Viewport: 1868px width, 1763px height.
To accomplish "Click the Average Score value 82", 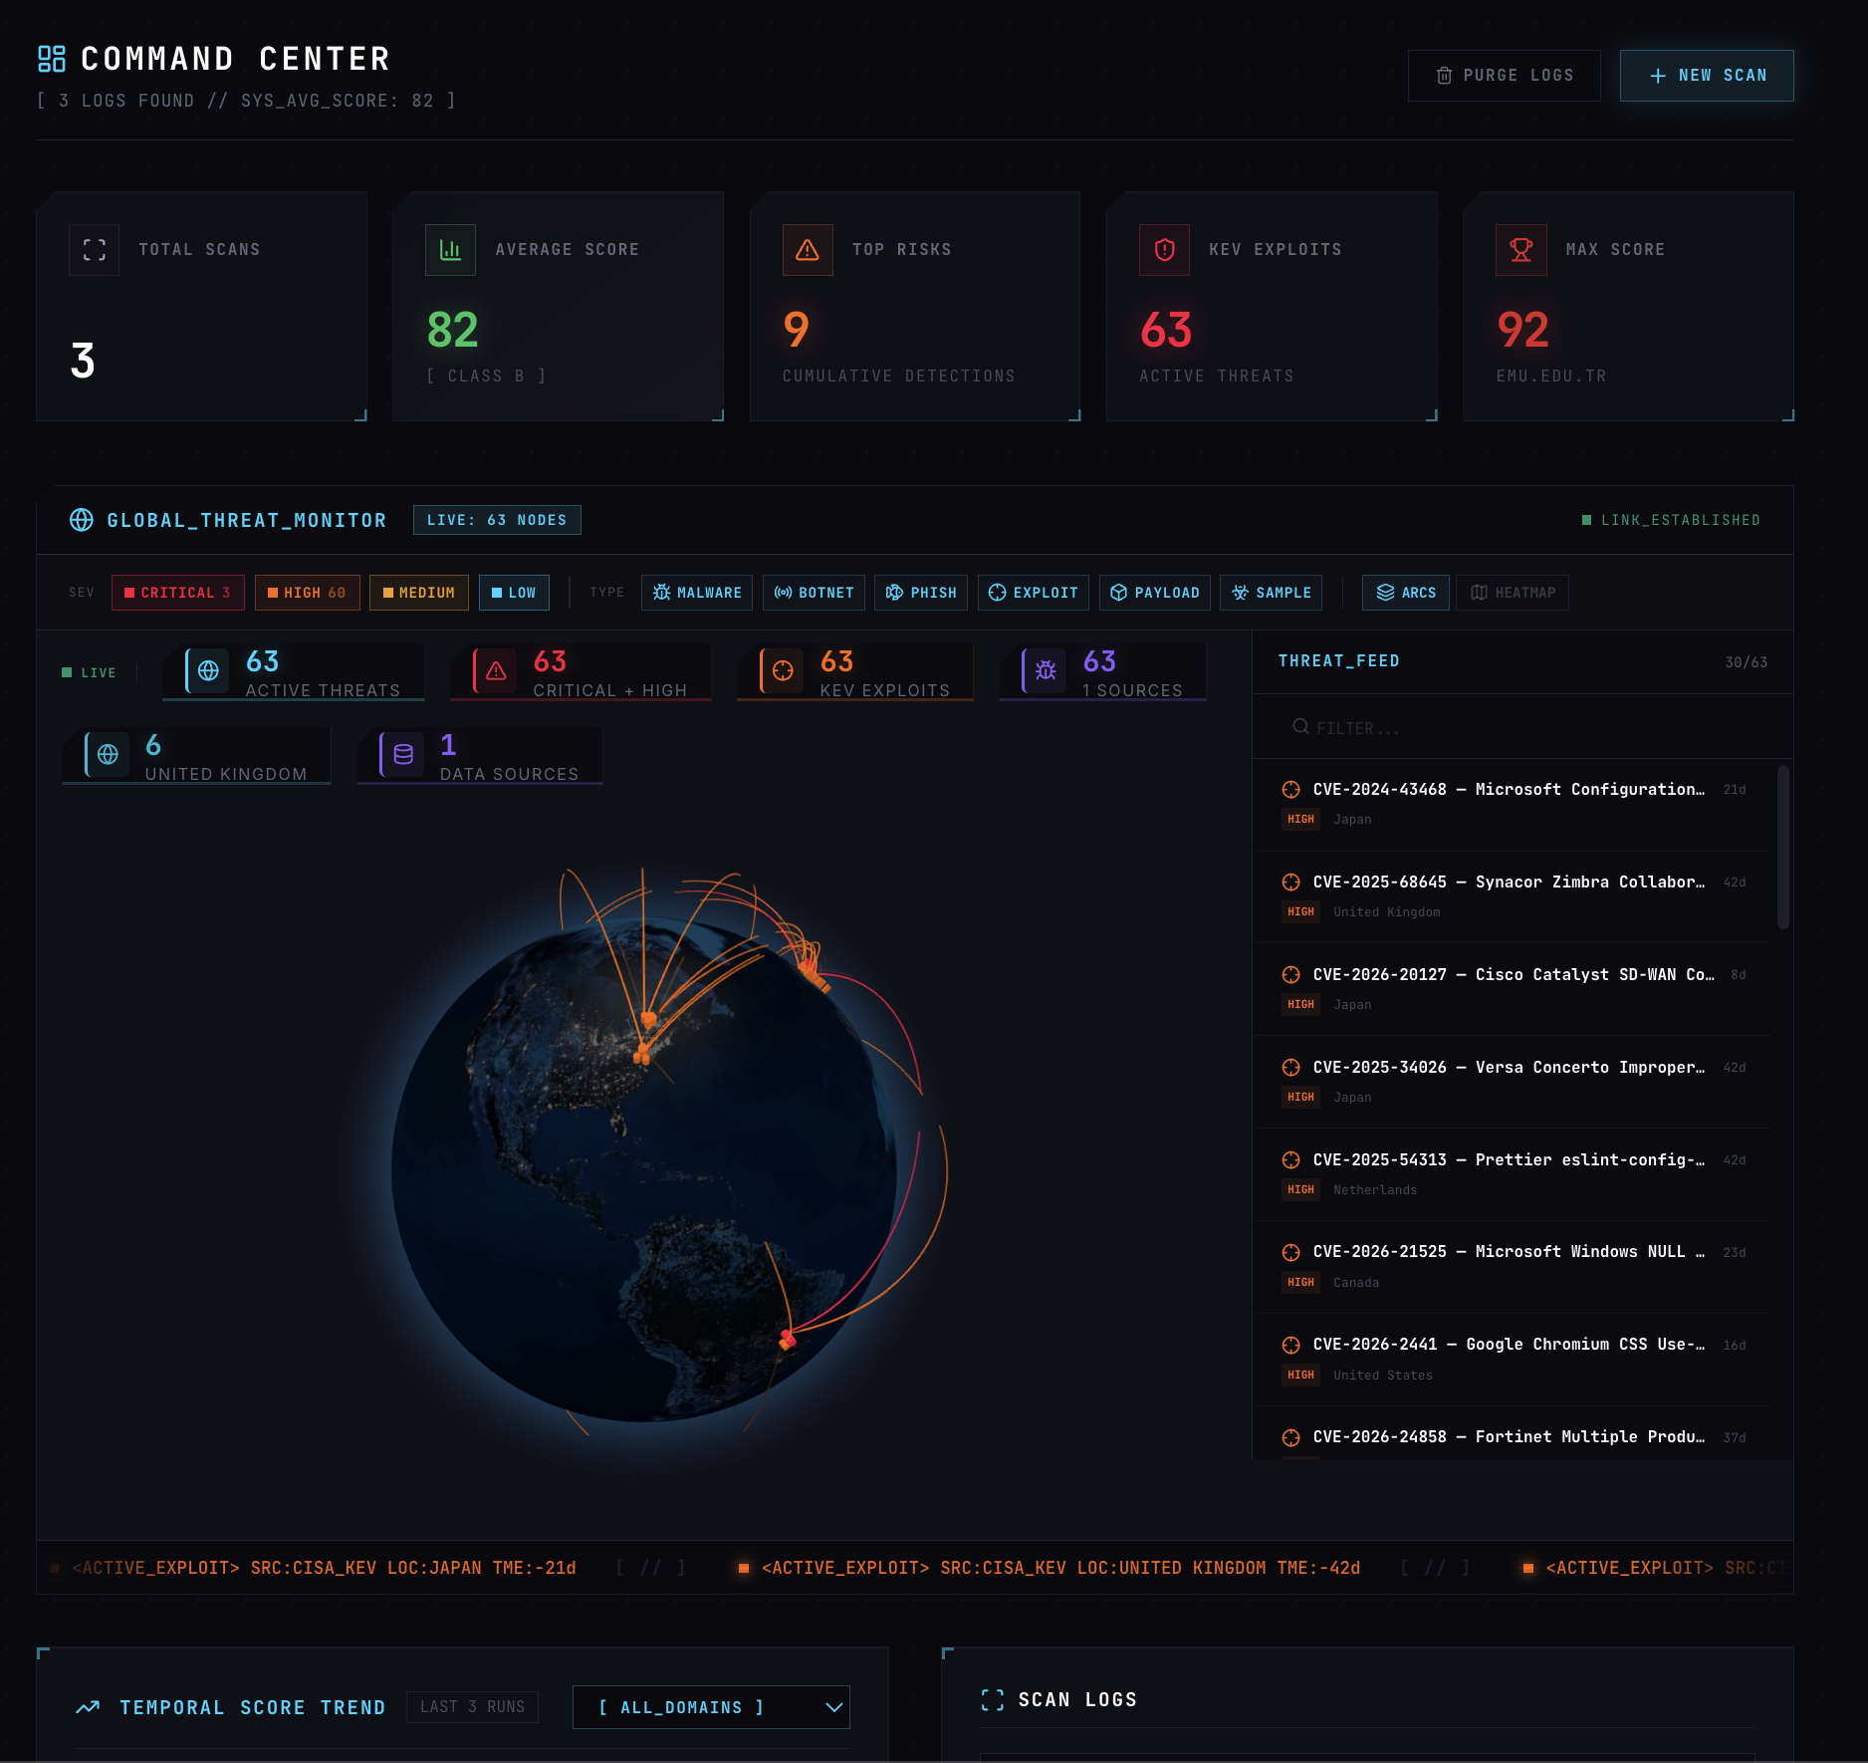I will pyautogui.click(x=453, y=330).
